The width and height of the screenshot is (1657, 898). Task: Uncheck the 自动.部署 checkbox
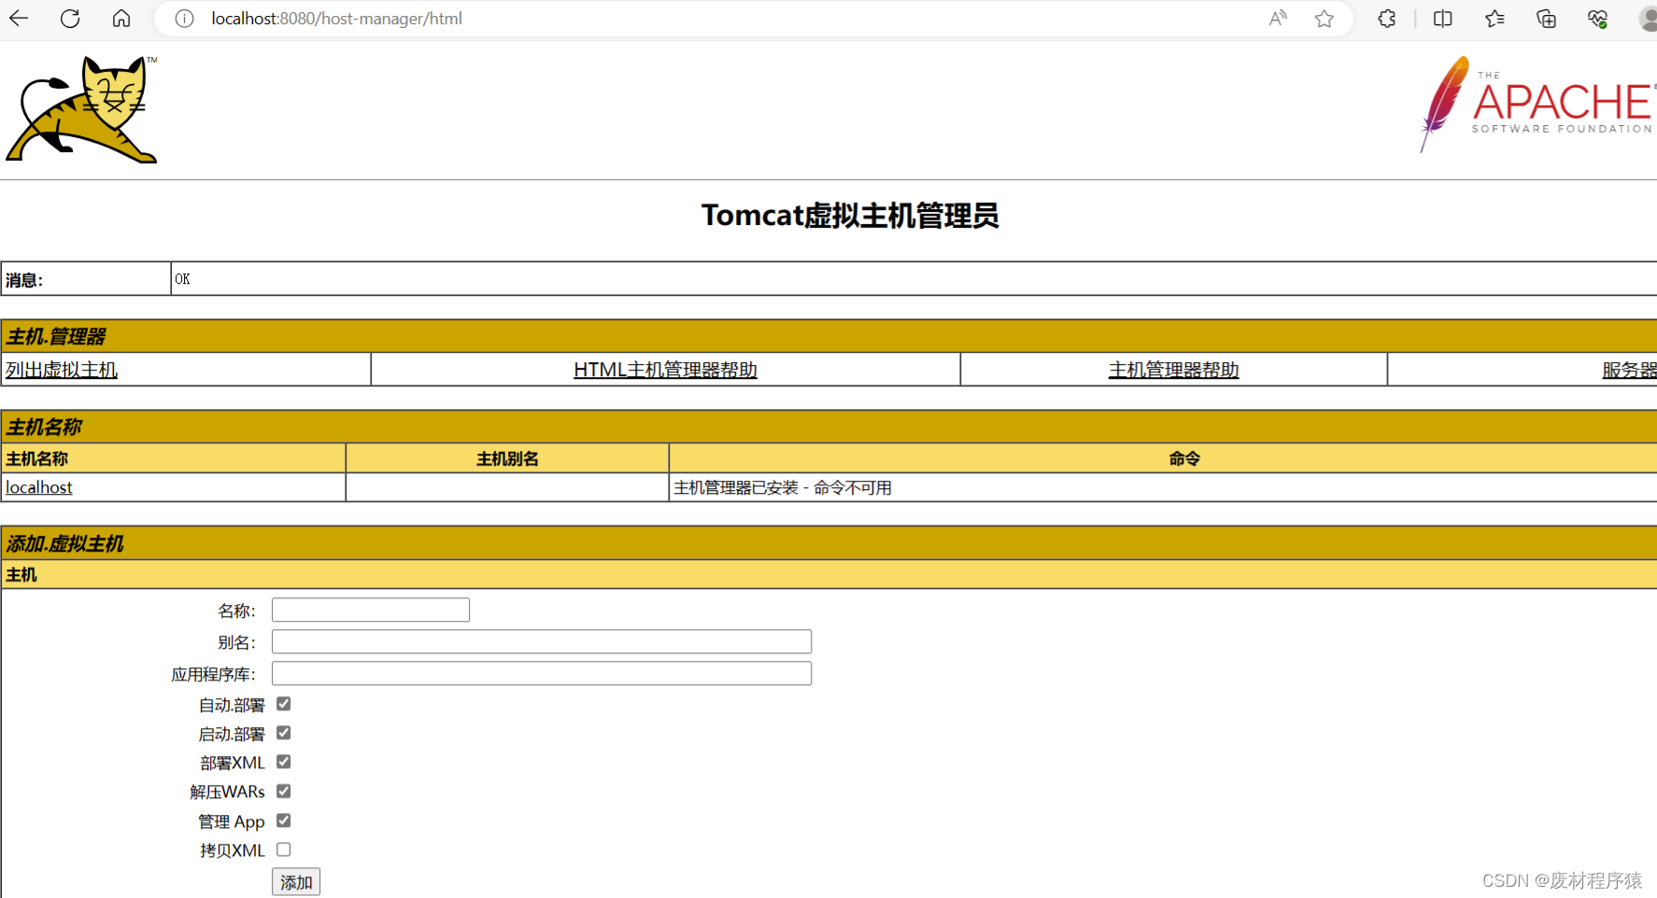point(283,704)
